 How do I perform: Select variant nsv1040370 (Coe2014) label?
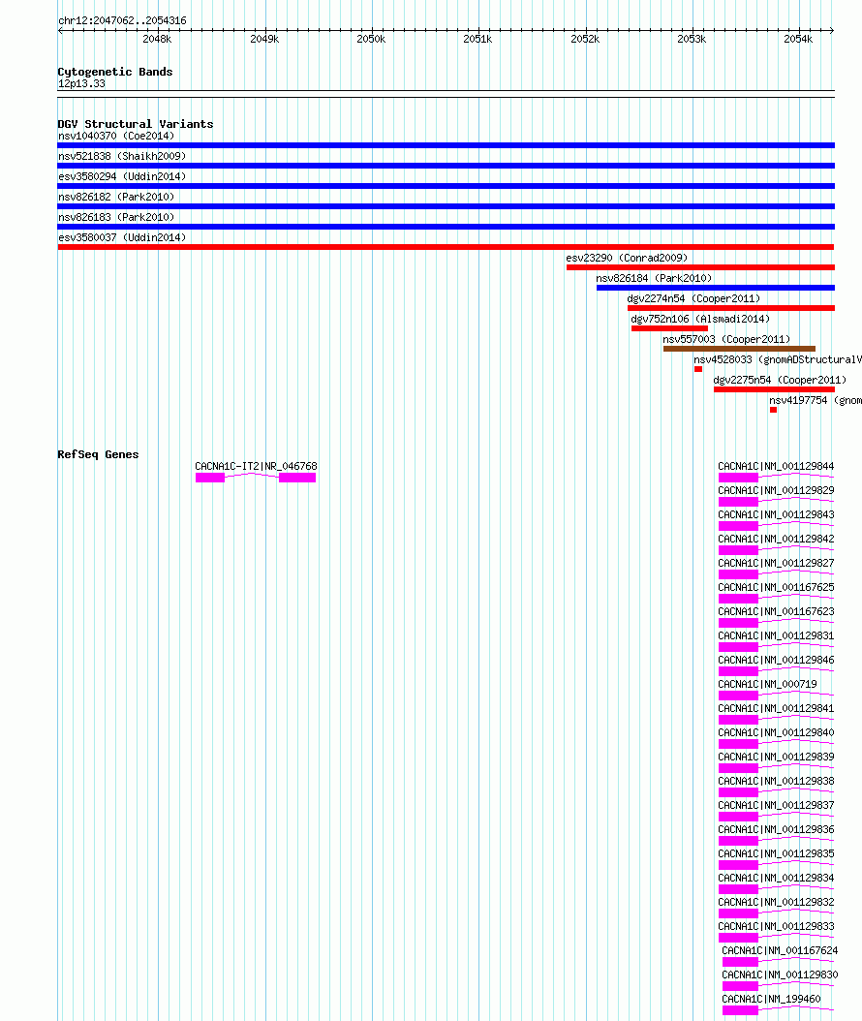pyautogui.click(x=116, y=136)
